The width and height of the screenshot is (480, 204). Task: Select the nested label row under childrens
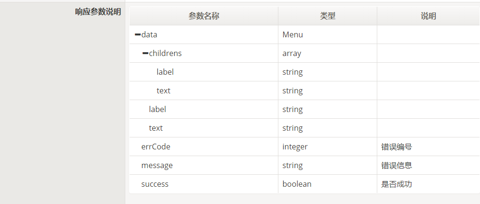(x=305, y=72)
